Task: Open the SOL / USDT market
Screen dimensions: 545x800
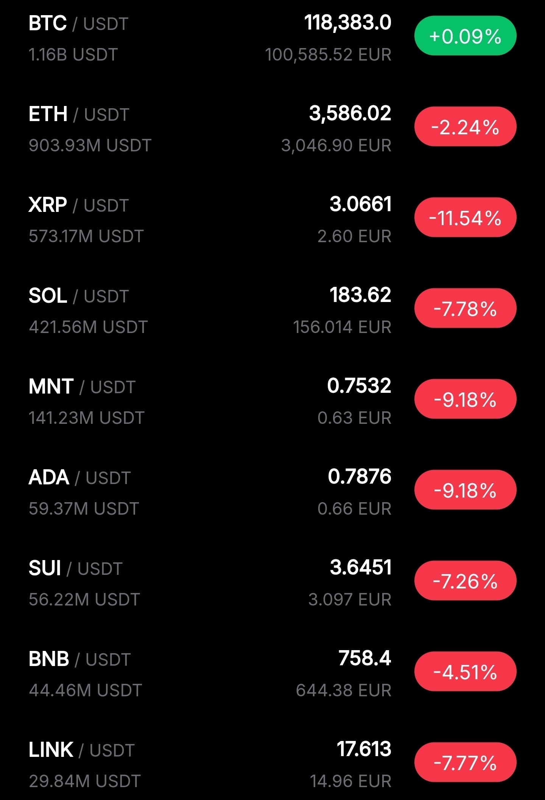Action: click(78, 296)
